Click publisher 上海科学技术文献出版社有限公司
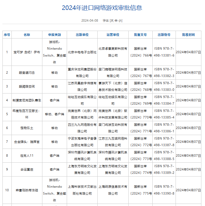The width and height of the screenshot is (205, 206). [x=82, y=190]
